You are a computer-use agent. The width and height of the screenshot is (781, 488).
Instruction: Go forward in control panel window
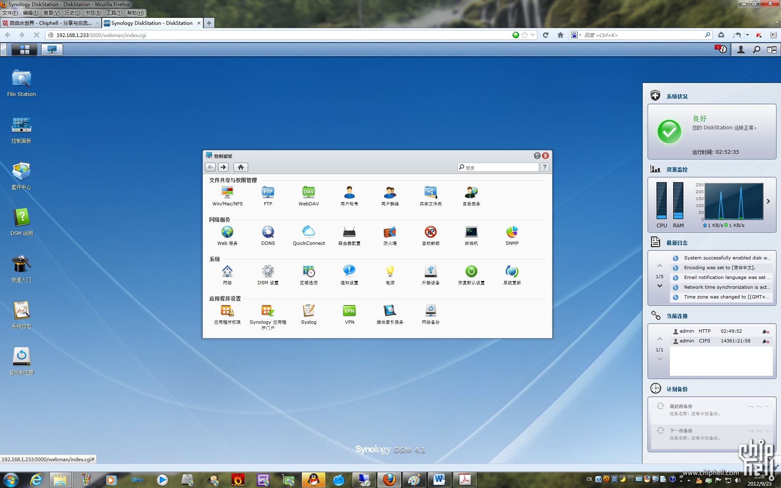[x=223, y=167]
